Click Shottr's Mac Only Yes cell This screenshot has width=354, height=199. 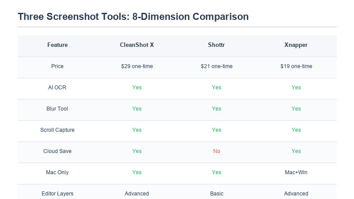[216, 172]
